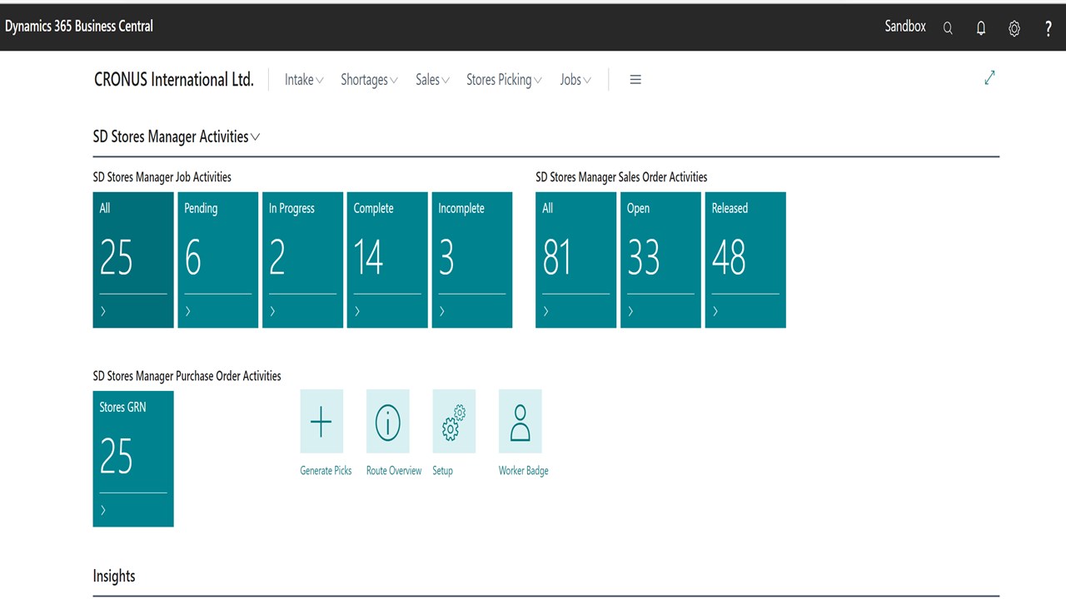Click the Route Overview label

[394, 471]
